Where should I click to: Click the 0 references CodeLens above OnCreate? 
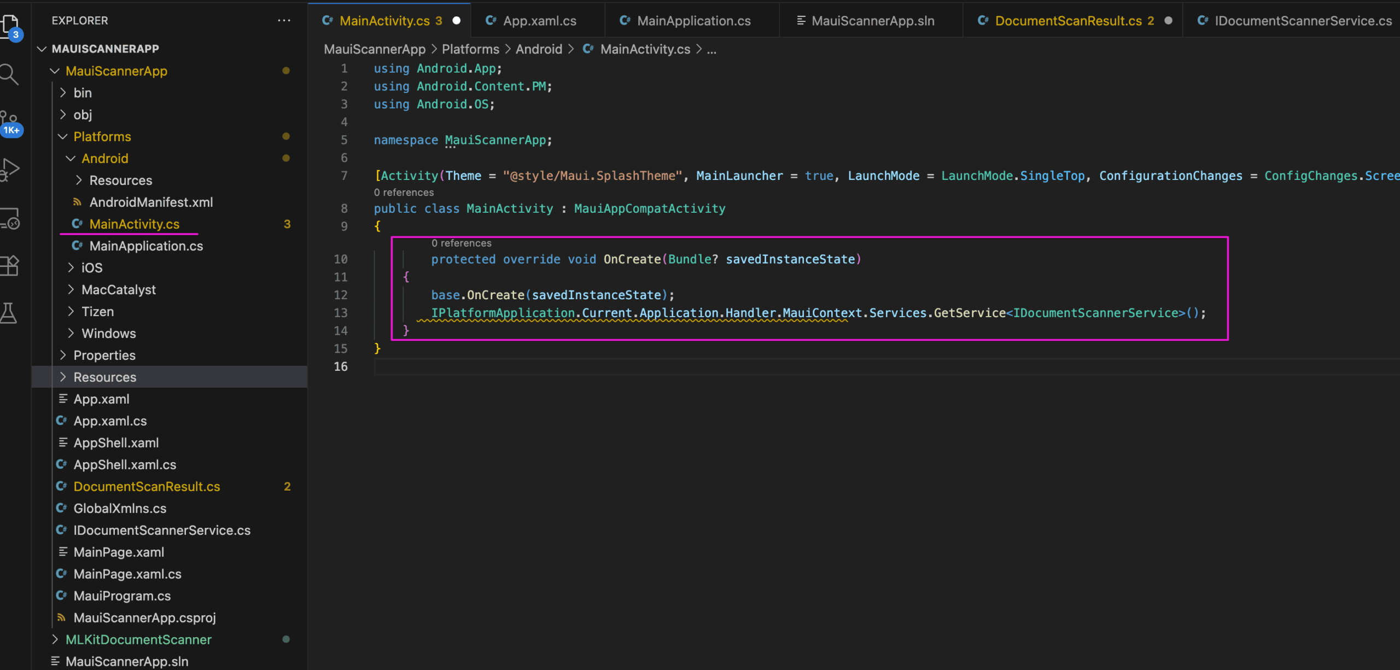click(x=461, y=242)
